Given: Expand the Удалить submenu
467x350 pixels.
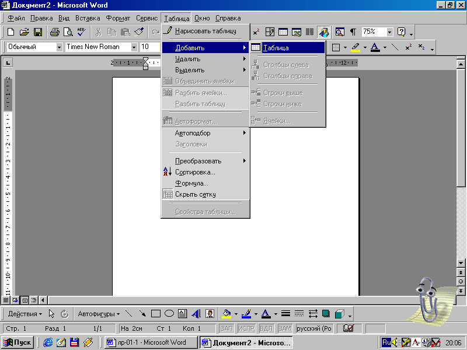Looking at the screenshot, I should tap(205, 59).
